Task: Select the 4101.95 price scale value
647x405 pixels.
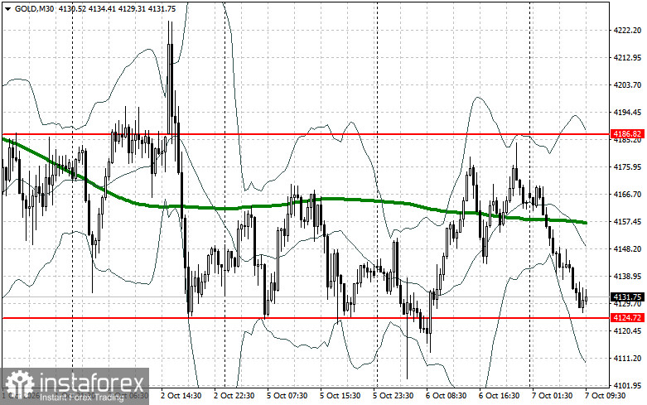Action: (x=628, y=386)
